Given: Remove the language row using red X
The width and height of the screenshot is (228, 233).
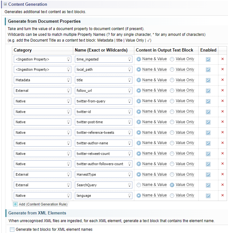Looking at the screenshot, I should (223, 195).
